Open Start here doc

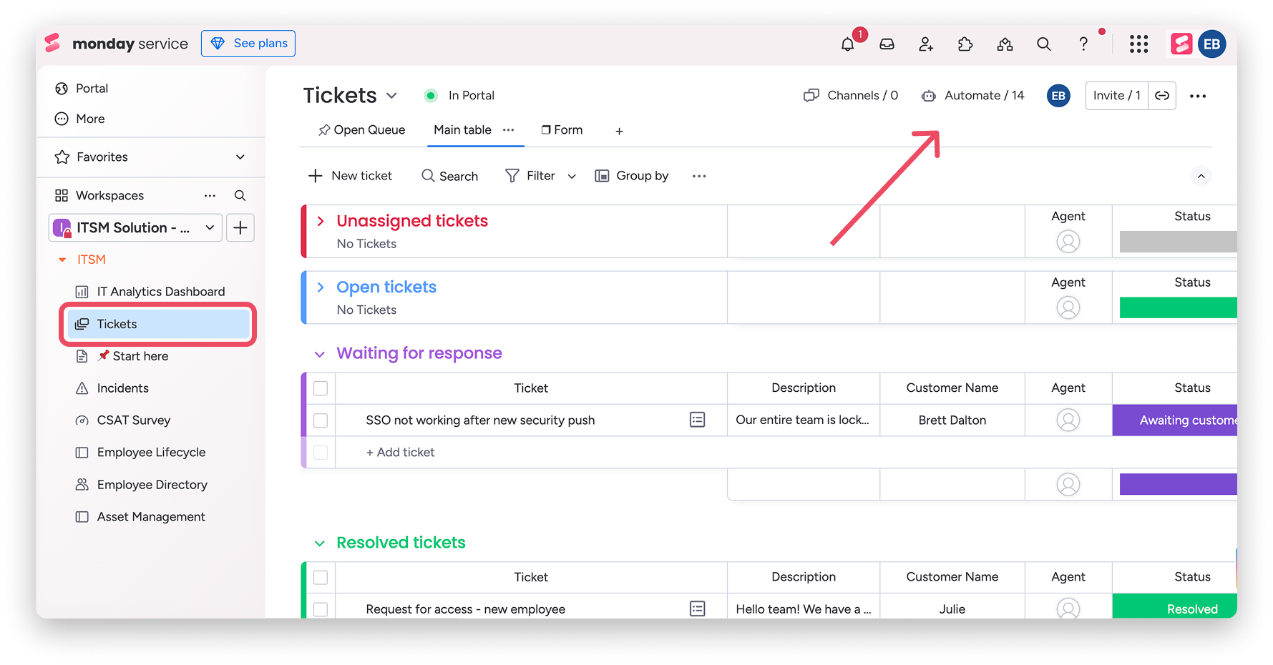point(132,356)
